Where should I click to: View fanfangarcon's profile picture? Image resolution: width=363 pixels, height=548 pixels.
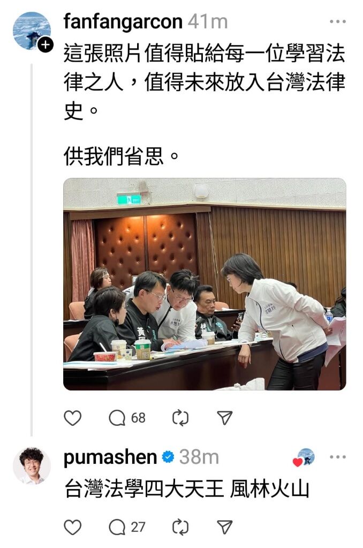point(32,31)
